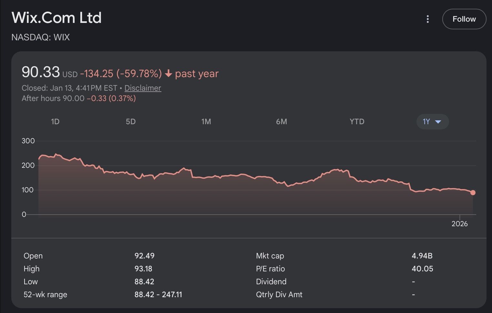
Task: Click the Low value 88.42
Action: (144, 282)
